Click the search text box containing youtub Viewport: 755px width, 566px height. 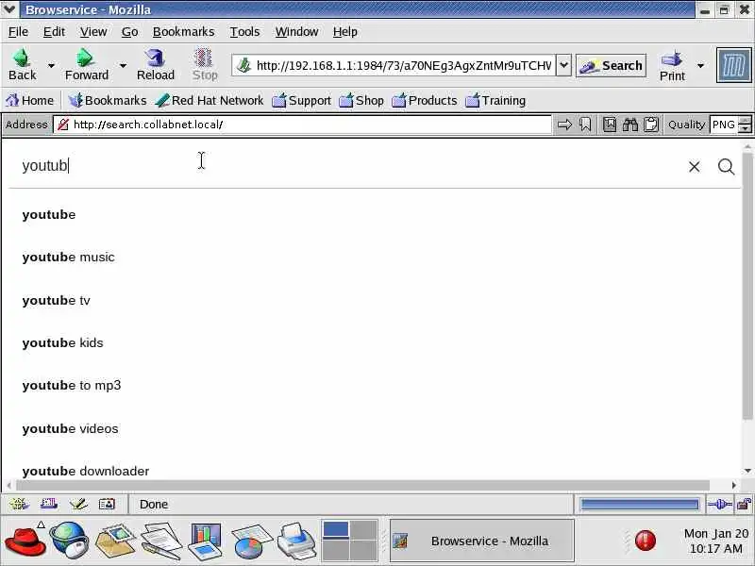[346, 166]
